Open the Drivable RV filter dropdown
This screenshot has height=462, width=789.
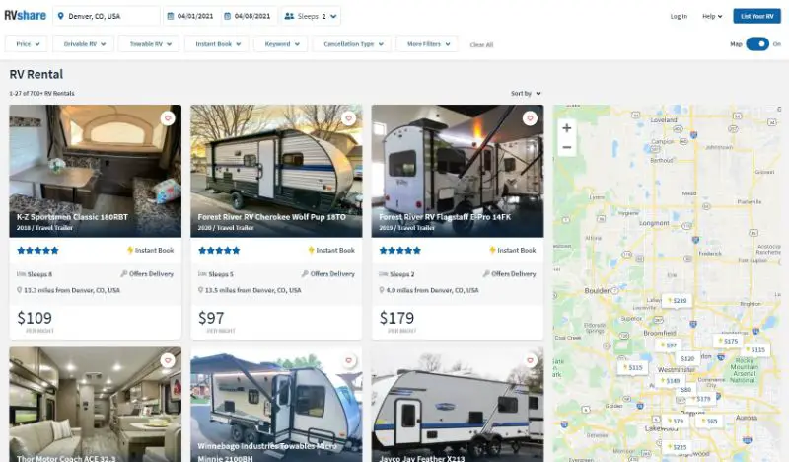coord(84,43)
